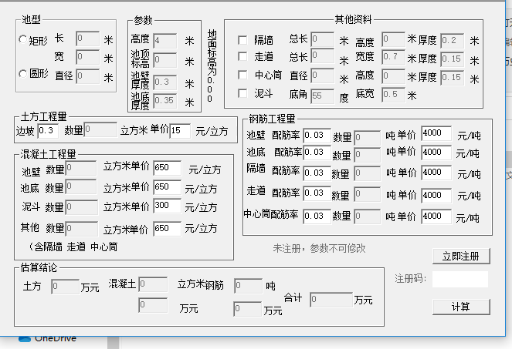Enable the 走道 checkbox
Image resolution: width=512 pixels, height=349 pixels.
coord(242,56)
